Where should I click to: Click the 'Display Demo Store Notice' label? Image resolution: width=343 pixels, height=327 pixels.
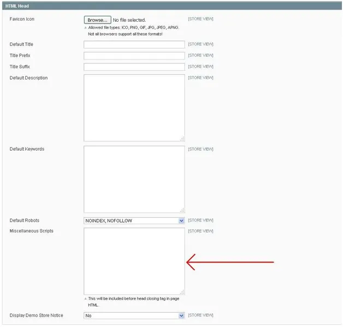tap(36, 316)
